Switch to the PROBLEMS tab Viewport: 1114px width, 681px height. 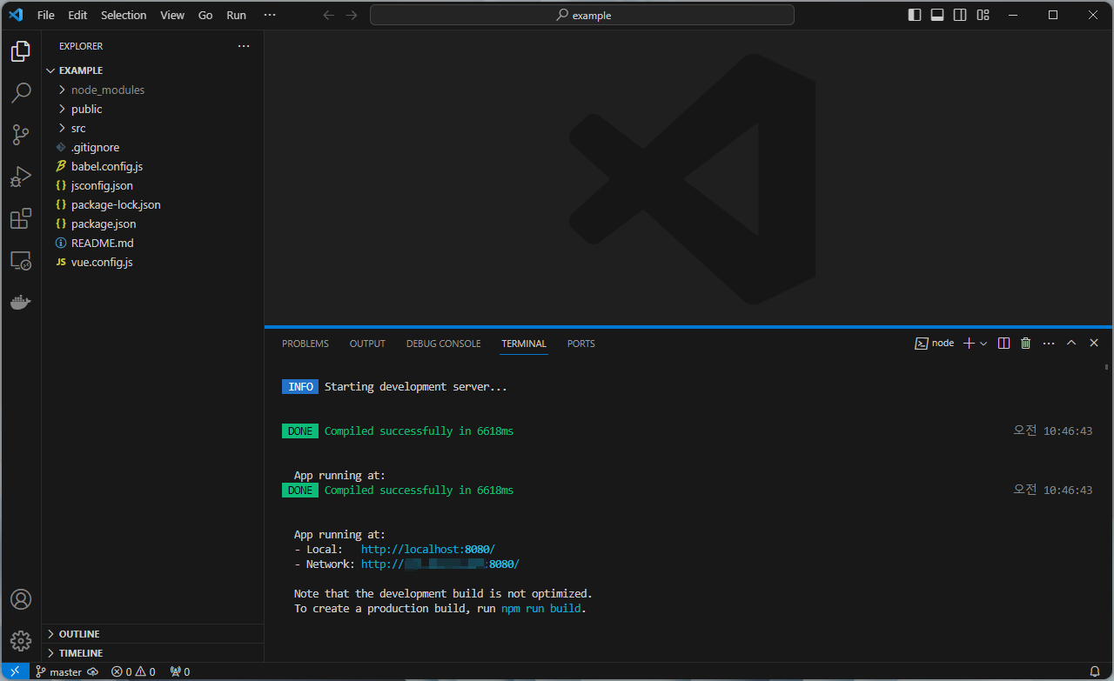[305, 344]
